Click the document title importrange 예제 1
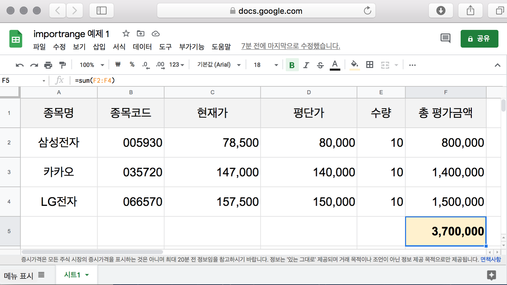Screen dimensions: 507x285 coord(71,33)
